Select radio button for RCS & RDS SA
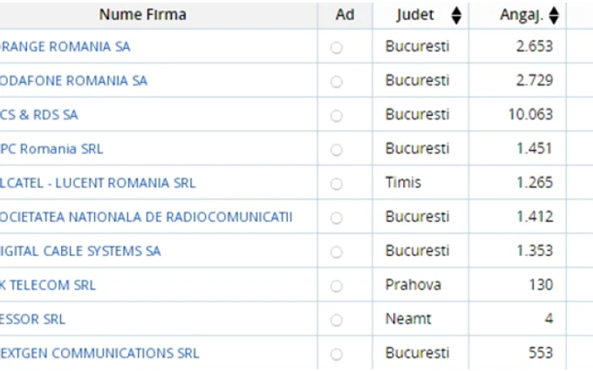The width and height of the screenshot is (593, 371). tap(336, 116)
